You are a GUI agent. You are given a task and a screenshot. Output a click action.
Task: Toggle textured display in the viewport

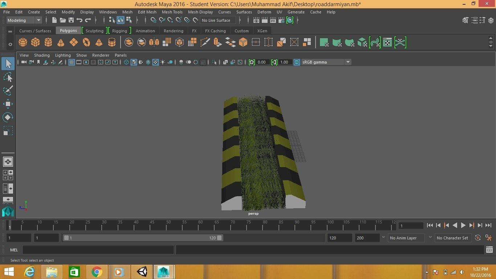(x=155, y=62)
